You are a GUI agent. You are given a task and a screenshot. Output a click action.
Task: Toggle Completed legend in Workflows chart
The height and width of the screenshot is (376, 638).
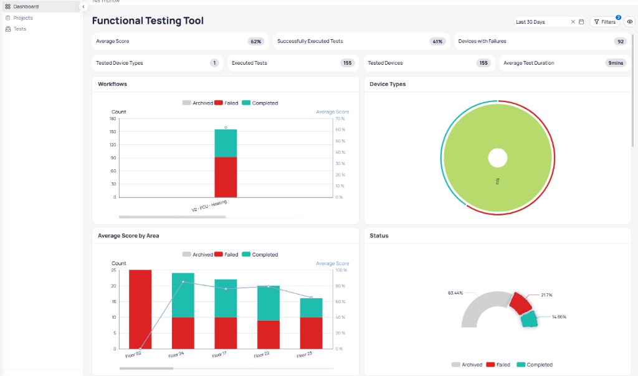pos(260,103)
